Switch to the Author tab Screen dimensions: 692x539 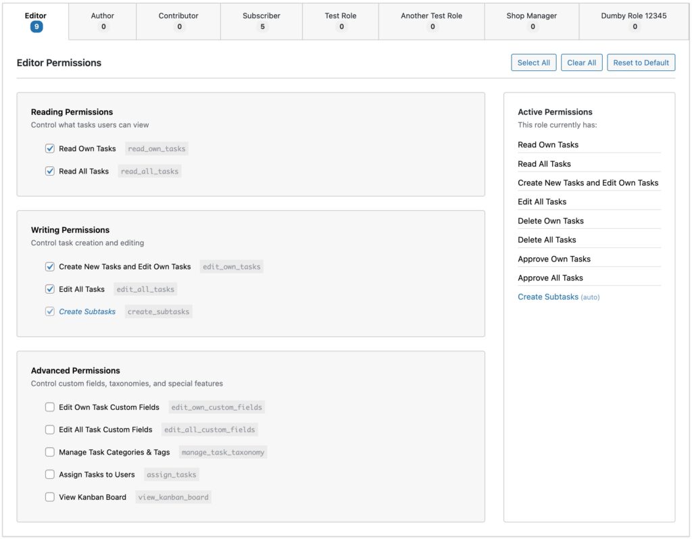pyautogui.click(x=101, y=20)
